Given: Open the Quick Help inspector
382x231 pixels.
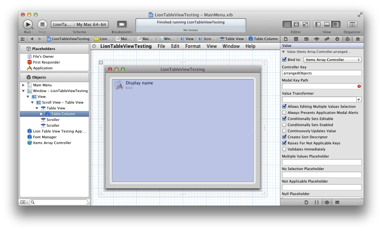Looking at the screenshot, I should (296, 39).
